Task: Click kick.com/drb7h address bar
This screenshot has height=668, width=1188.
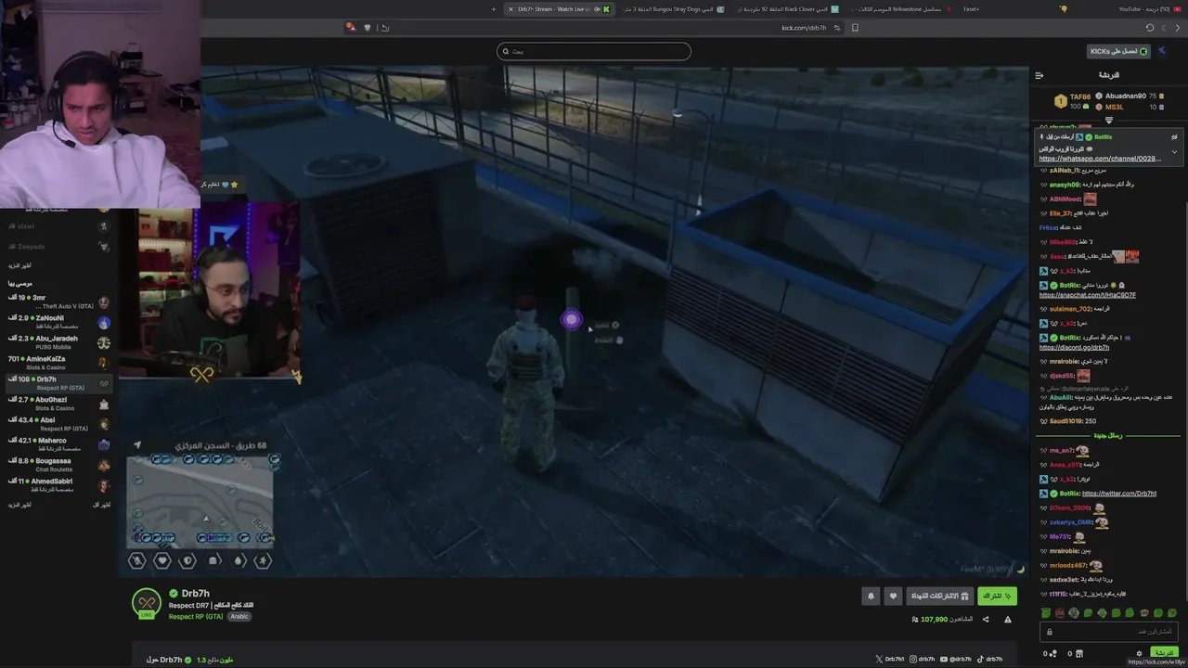Action: pos(804,28)
